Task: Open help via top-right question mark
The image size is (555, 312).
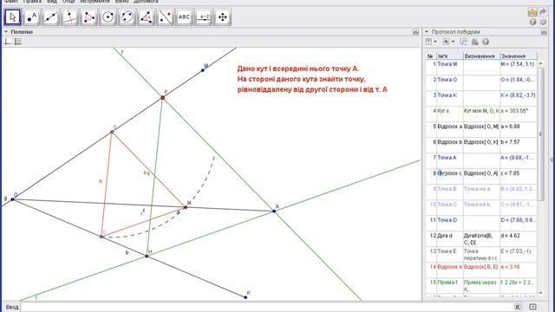Action: click(x=532, y=22)
